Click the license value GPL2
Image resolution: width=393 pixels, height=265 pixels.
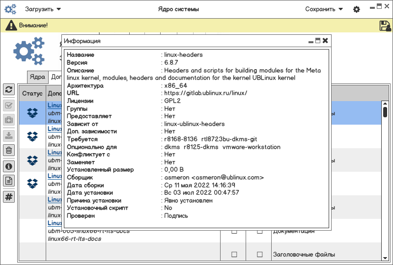pos(172,101)
